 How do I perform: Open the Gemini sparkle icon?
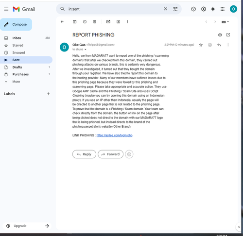213,9
